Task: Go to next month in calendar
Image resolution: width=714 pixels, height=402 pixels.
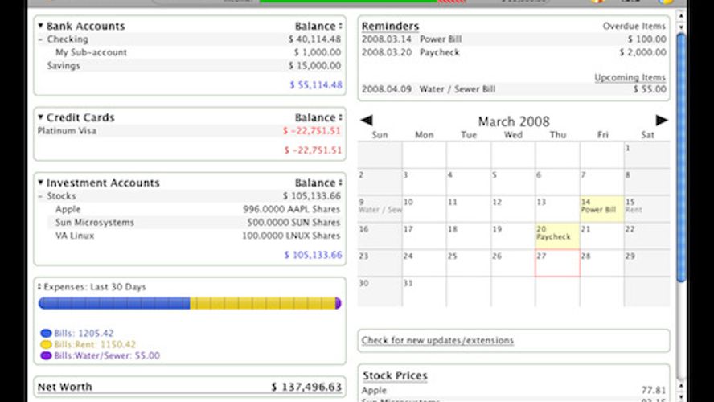Action: (662, 121)
